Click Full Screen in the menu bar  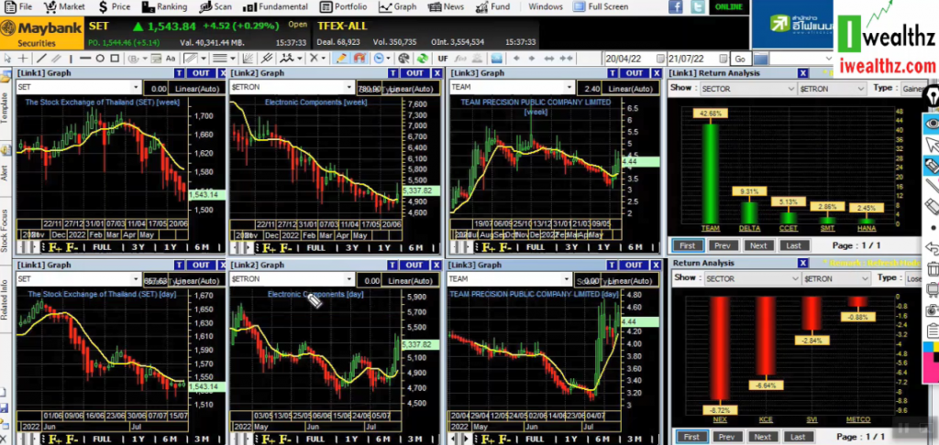click(x=601, y=6)
